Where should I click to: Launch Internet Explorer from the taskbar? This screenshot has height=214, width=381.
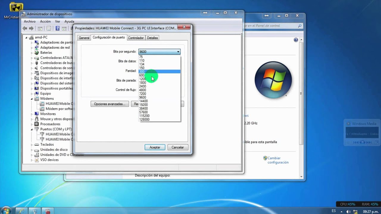point(21,211)
